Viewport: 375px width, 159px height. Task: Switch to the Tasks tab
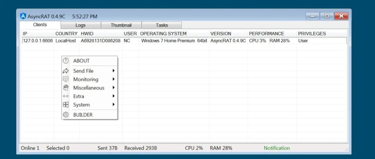coord(162,25)
